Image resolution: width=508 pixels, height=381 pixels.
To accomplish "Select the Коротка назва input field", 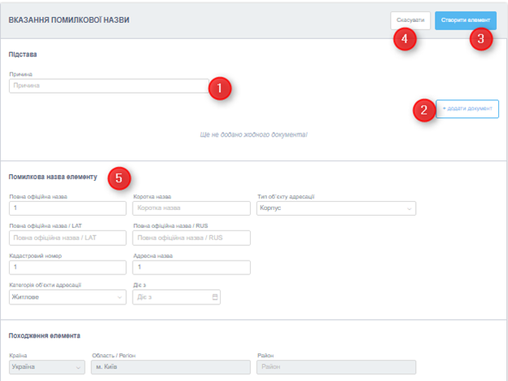I will 191,208.
